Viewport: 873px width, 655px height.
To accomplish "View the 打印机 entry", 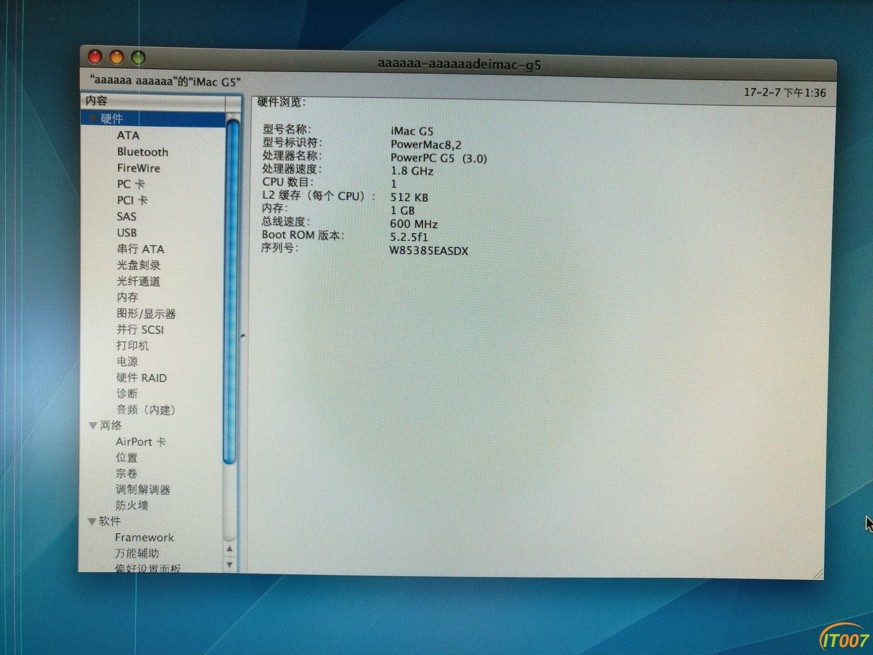I will coord(133,346).
